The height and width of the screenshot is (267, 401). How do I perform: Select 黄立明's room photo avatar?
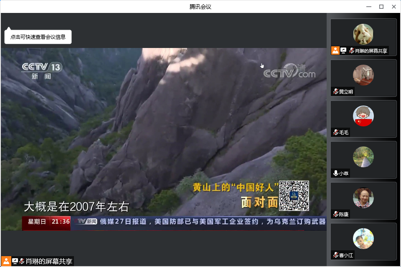point(363,75)
